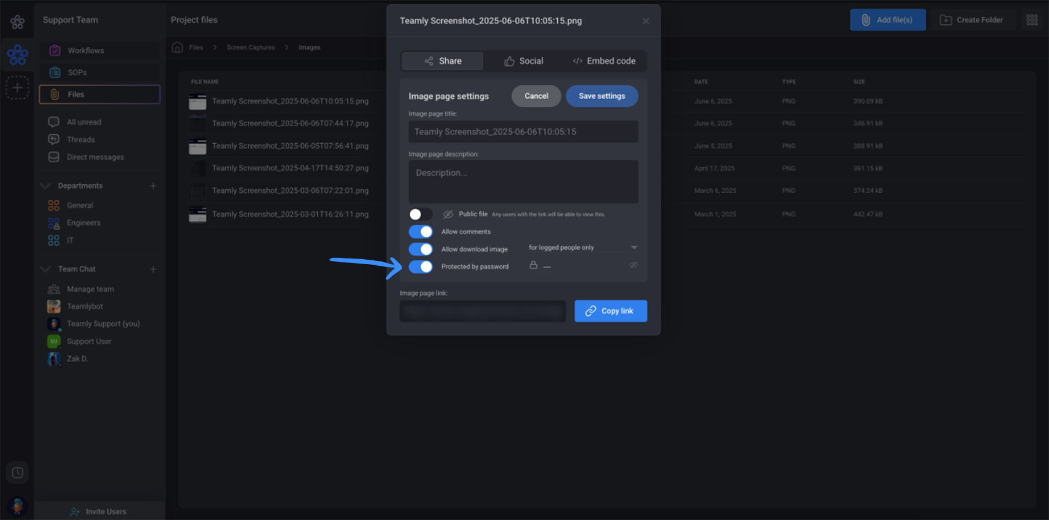Screen dimensions: 1049x520
Task: Add a Team Chat member with plus icon
Action: pyautogui.click(x=153, y=269)
